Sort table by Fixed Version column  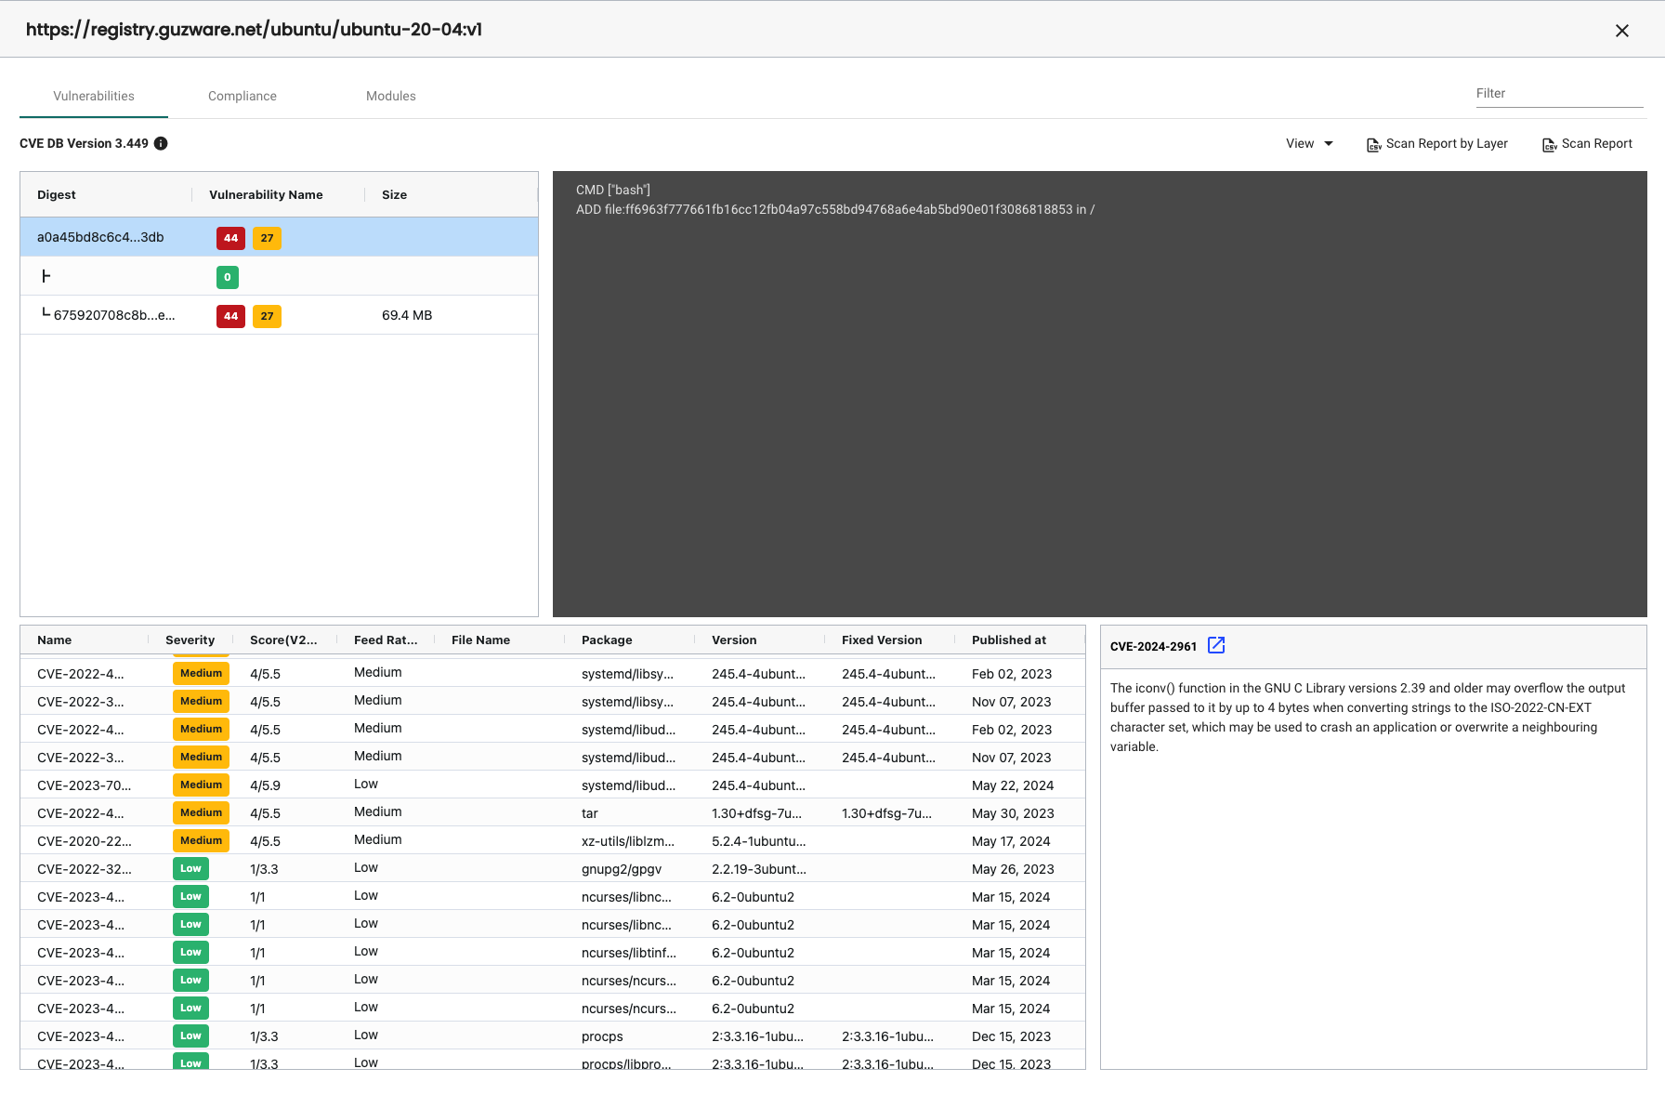pyautogui.click(x=882, y=640)
